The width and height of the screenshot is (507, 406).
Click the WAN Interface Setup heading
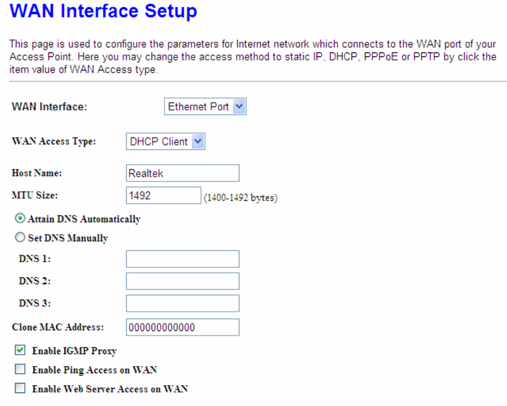104,11
